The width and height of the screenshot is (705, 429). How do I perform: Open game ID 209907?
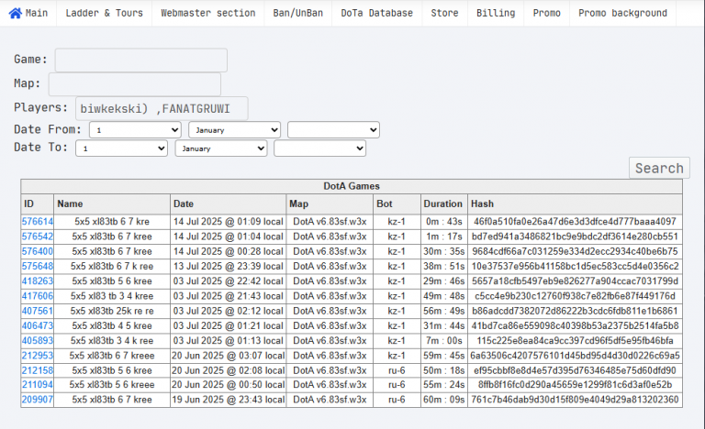tap(38, 400)
